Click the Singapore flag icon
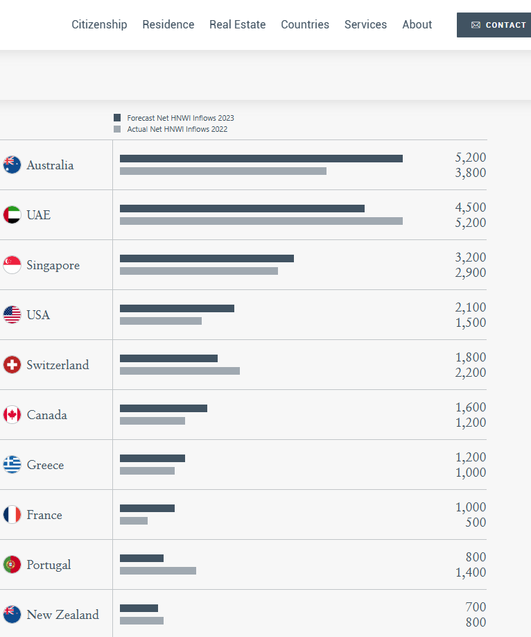The height and width of the screenshot is (637, 531). pos(12,265)
